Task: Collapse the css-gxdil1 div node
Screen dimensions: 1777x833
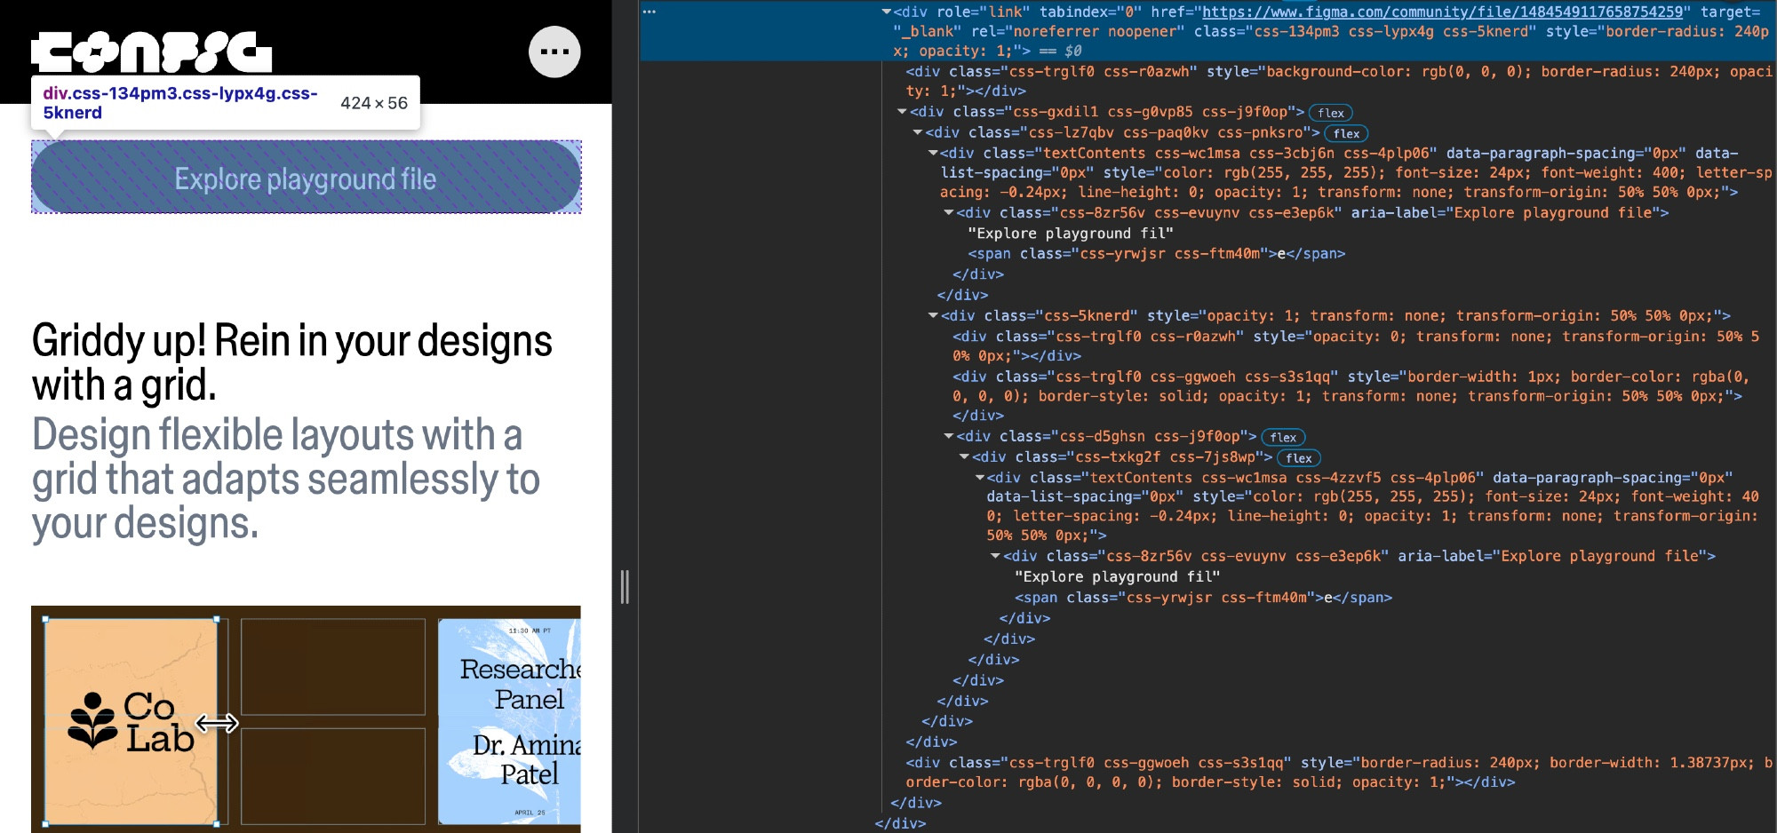Action: pos(902,112)
